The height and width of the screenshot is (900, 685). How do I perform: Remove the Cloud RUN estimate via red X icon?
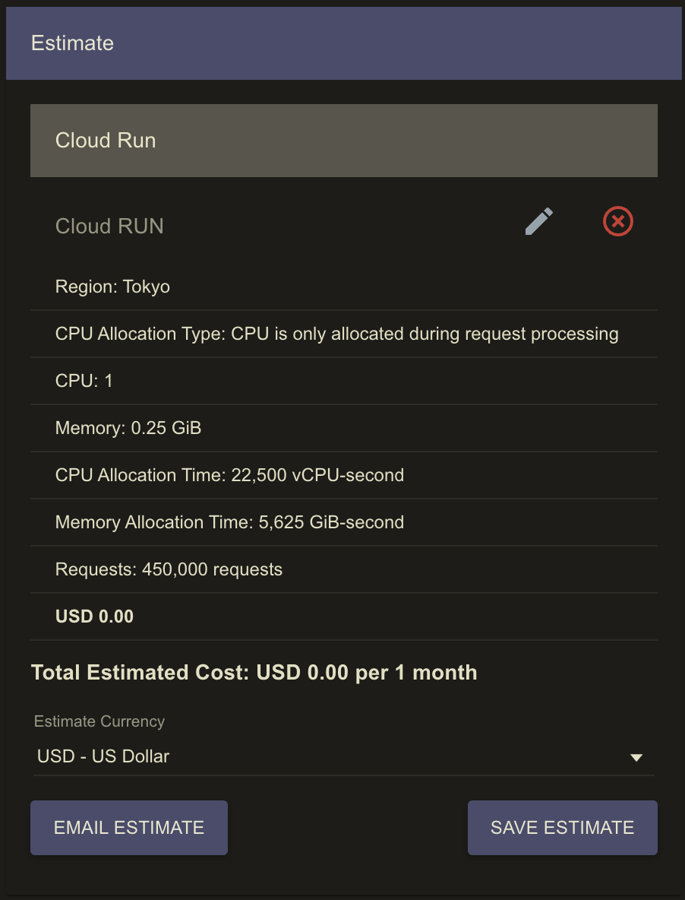pos(617,221)
